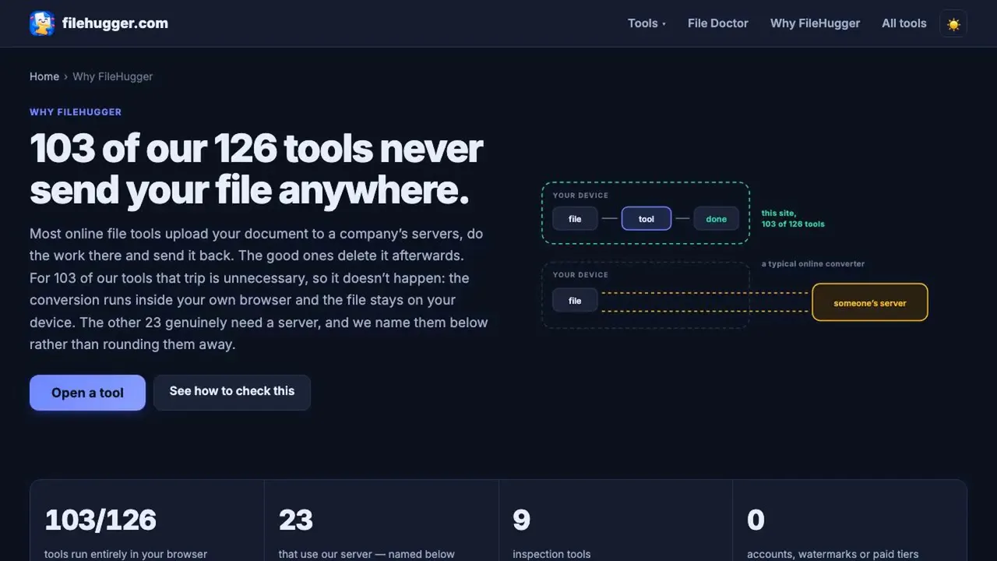Click the 0 accounts statistic value
The width and height of the screenshot is (997, 561).
point(756,520)
